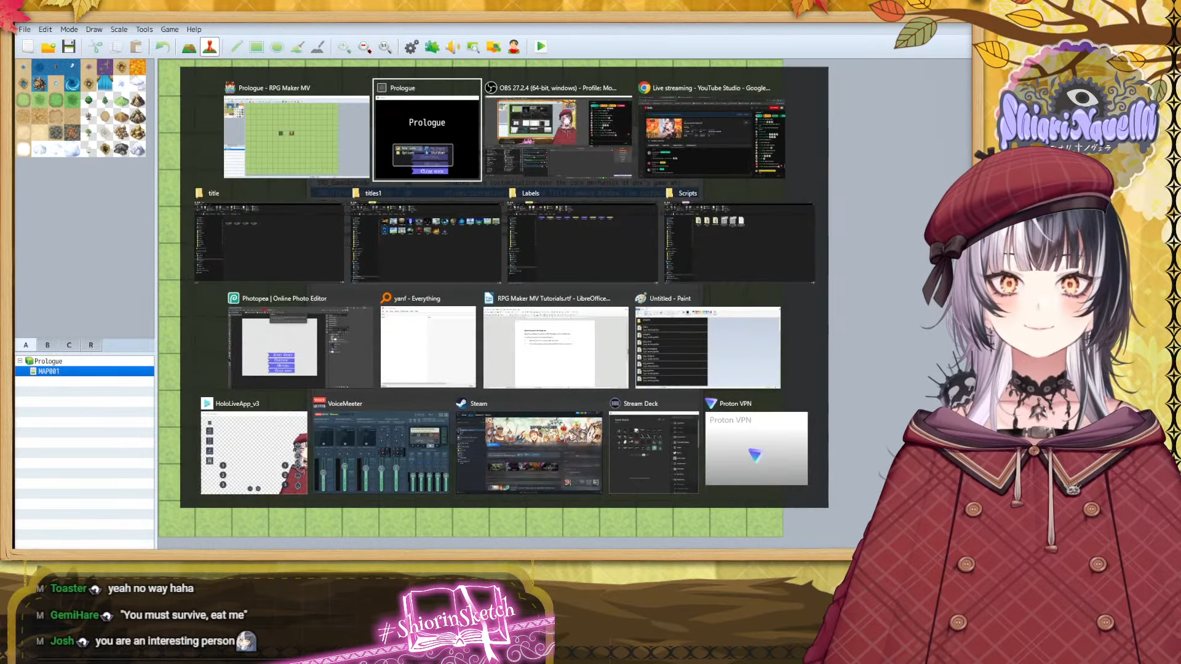Save the project with the floppy disk icon
The height and width of the screenshot is (664, 1181).
(68, 47)
